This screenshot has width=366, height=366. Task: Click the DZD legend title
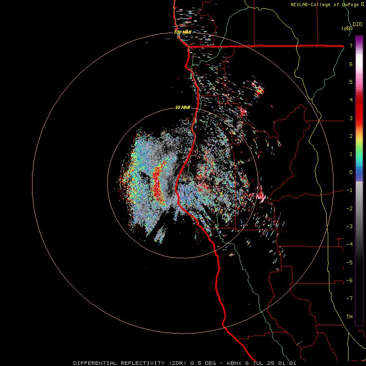pos(357,24)
